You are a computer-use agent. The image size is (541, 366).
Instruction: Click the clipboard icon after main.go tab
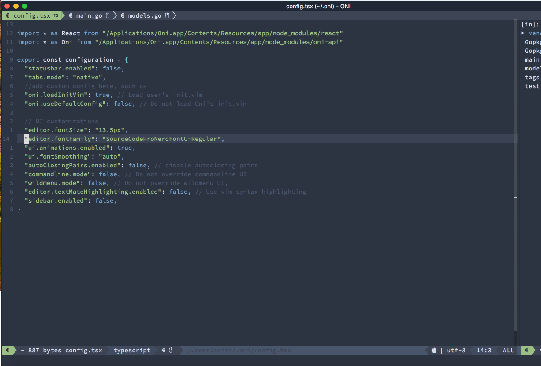[x=108, y=15]
